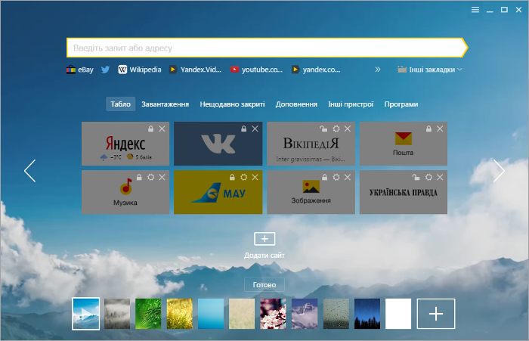Select the yellow meadow background
Image resolution: width=529 pixels, height=341 pixels.
[180, 314]
